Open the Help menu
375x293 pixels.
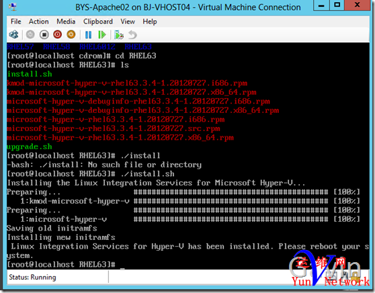150,22
